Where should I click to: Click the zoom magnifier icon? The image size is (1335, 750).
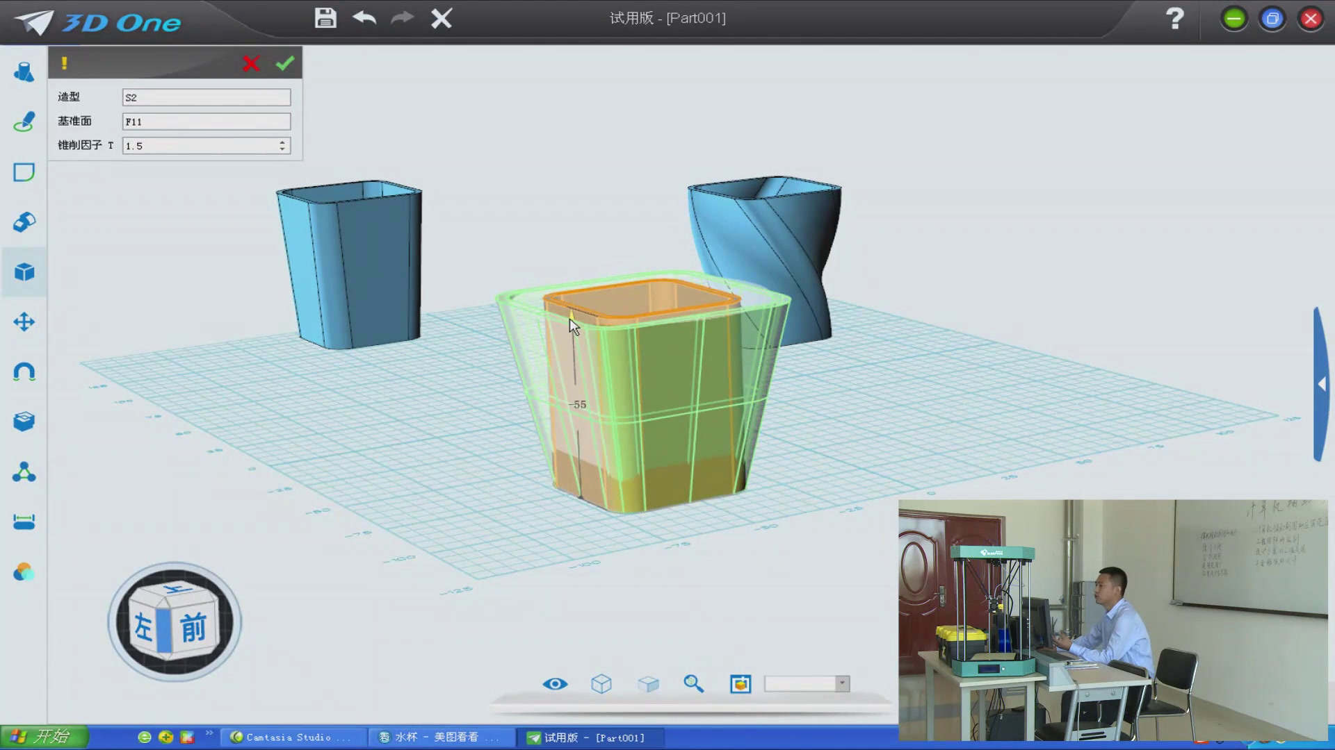click(x=693, y=684)
